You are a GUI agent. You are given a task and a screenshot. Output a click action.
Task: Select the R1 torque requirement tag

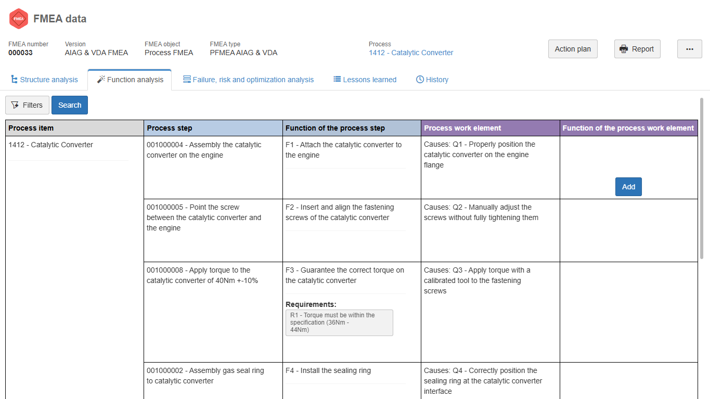coord(339,323)
